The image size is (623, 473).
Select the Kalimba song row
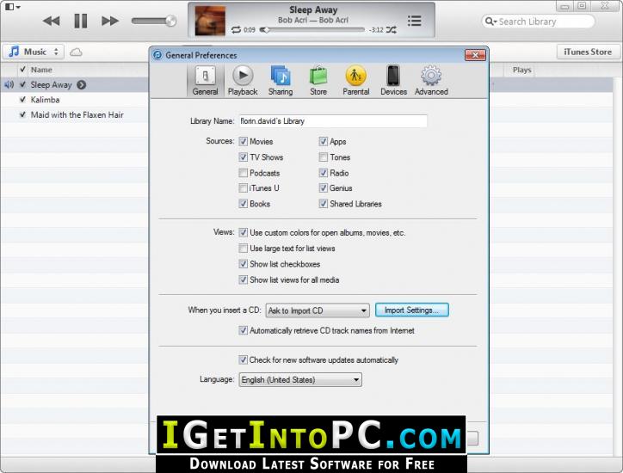75,100
